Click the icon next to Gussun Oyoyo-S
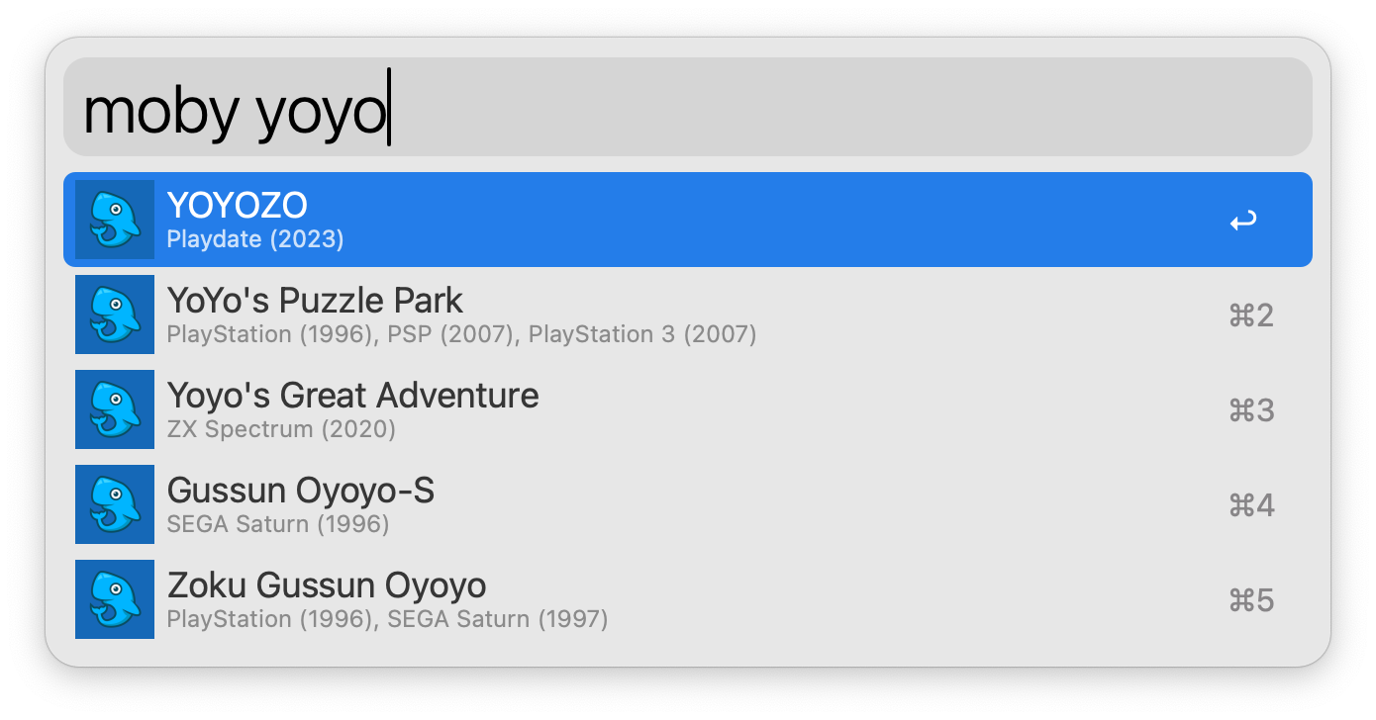This screenshot has height=720, width=1376. click(x=115, y=504)
